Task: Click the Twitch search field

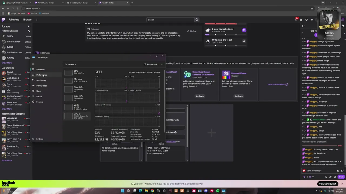Action: (170, 20)
